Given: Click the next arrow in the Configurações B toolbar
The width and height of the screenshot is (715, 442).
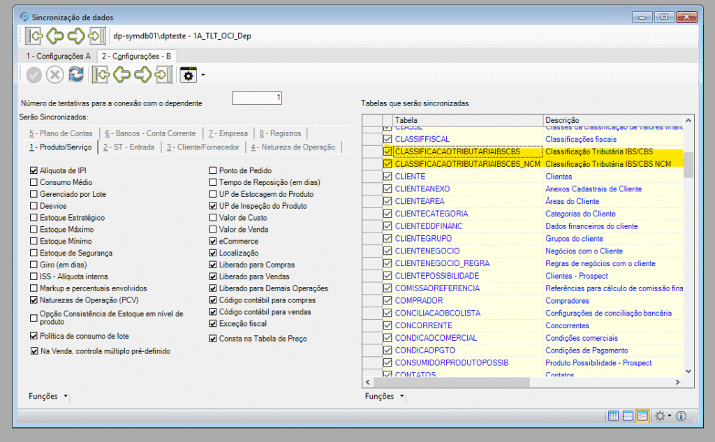Looking at the screenshot, I should point(143,75).
